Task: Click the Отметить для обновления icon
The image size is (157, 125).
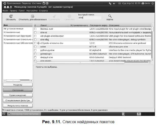Action: (x=33, y=16)
